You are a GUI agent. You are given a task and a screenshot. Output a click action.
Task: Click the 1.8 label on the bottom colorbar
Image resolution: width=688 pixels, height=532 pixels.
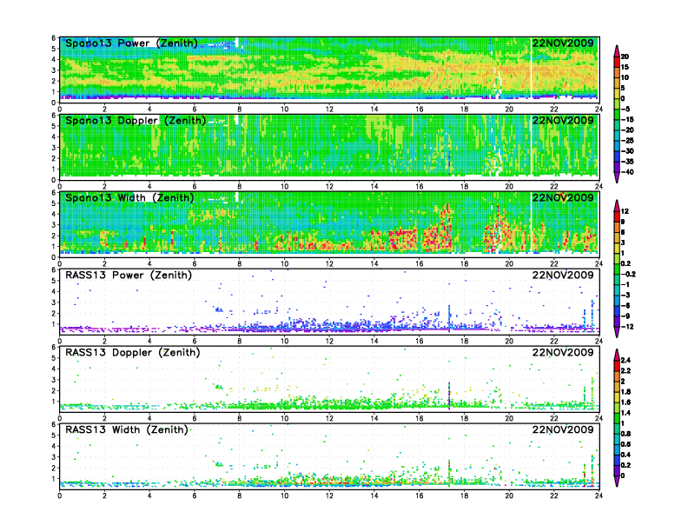pyautogui.click(x=625, y=391)
